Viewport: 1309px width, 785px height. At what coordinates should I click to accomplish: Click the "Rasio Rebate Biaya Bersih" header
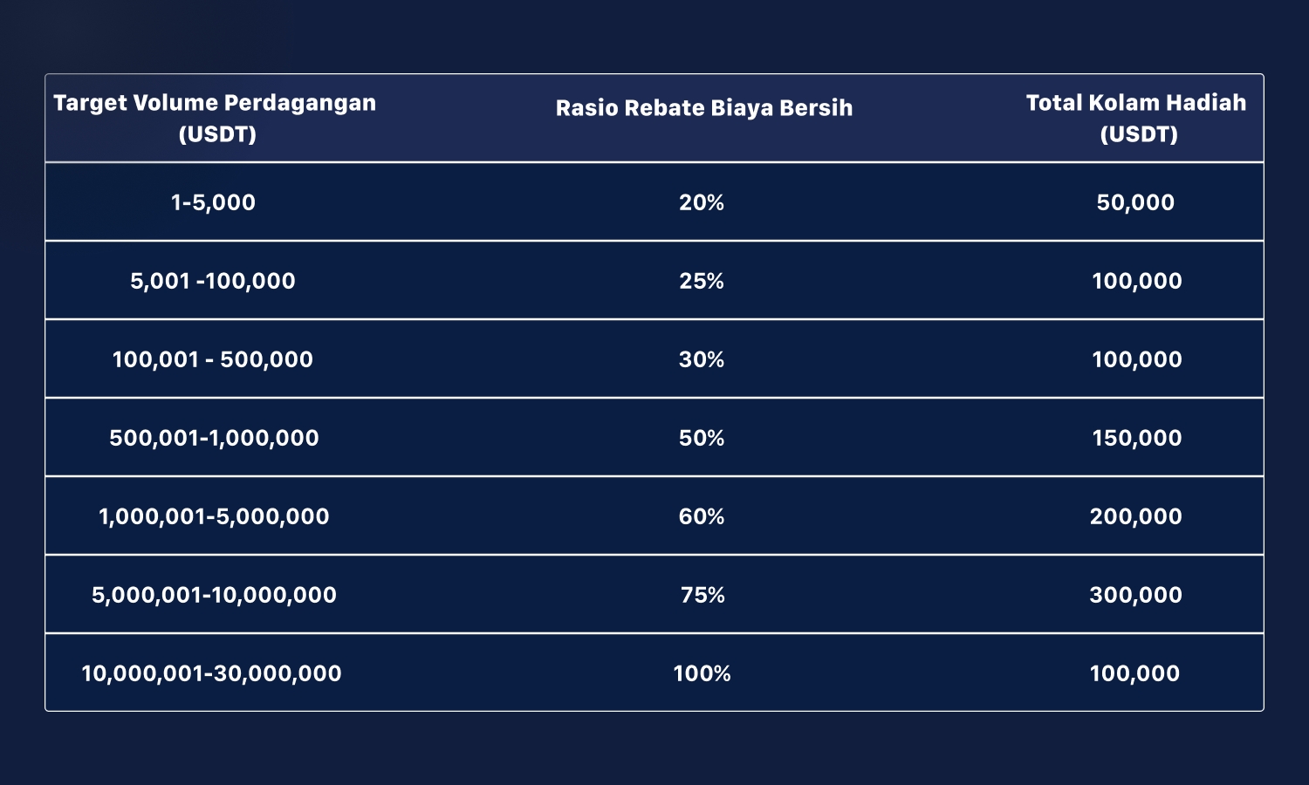[x=703, y=108]
